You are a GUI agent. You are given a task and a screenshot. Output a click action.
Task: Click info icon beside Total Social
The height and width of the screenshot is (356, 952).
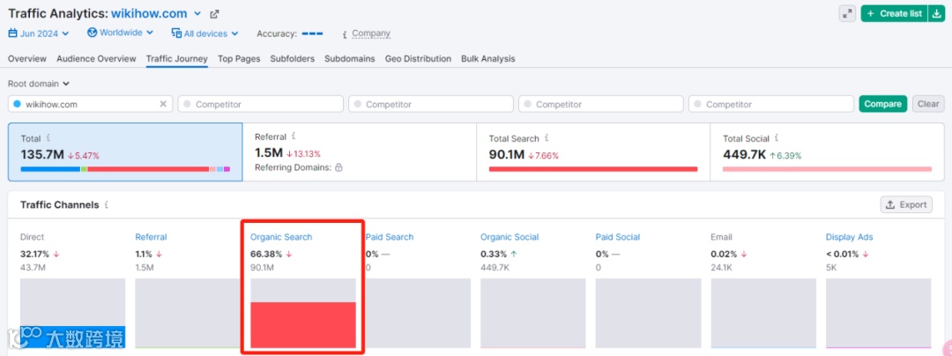(x=777, y=138)
